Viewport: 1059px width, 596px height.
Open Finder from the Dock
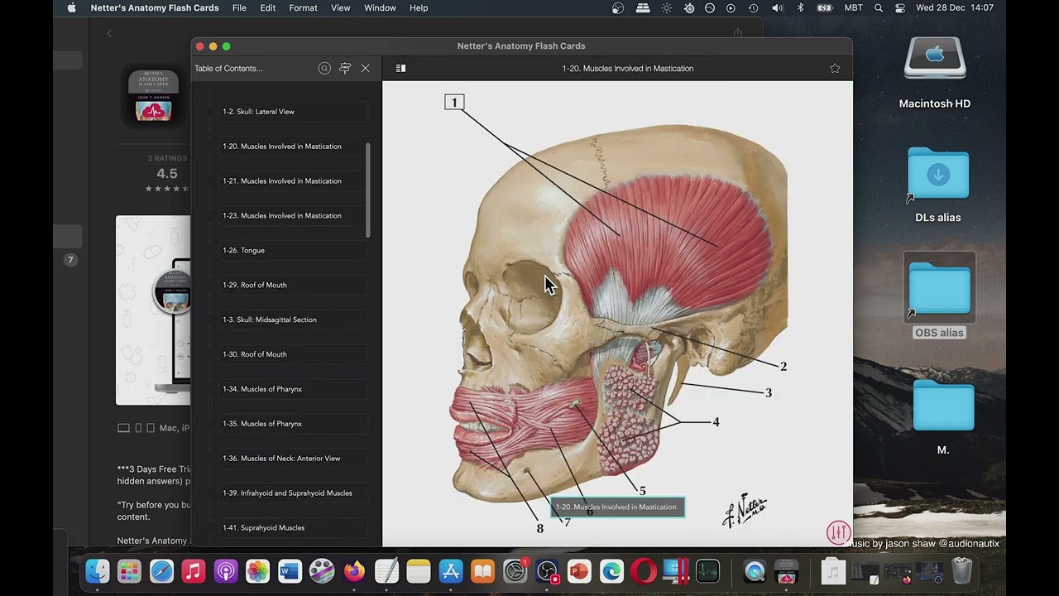click(98, 571)
